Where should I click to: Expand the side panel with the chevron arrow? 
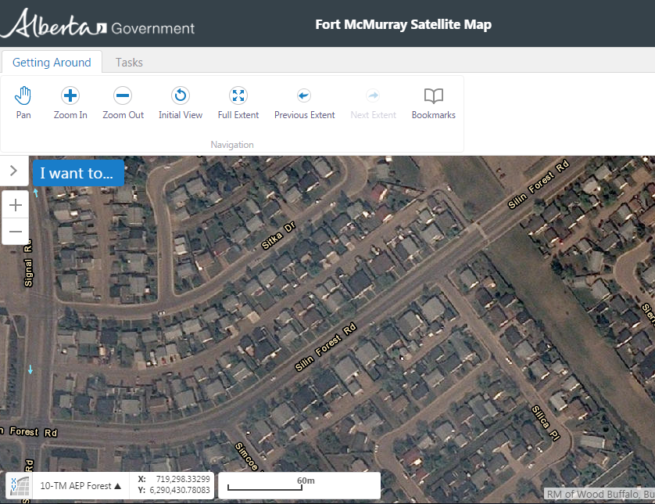point(13,171)
